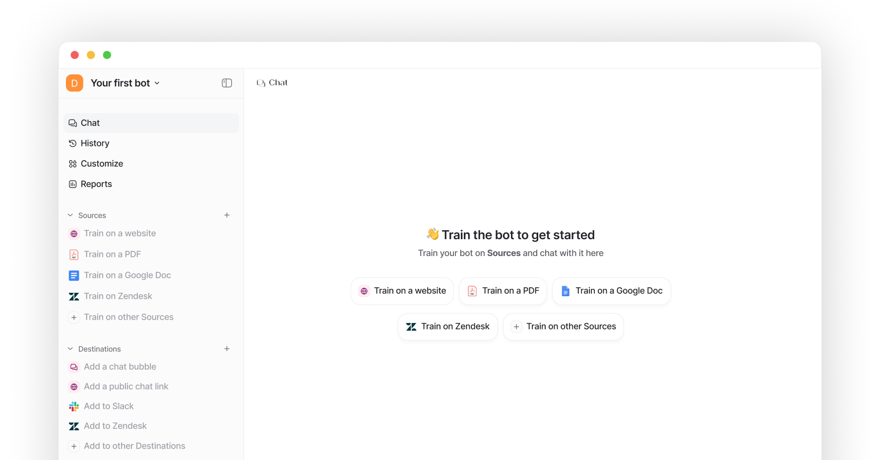882x460 pixels.
Task: Collapse the Destinations section chevron
Action: (x=70, y=349)
